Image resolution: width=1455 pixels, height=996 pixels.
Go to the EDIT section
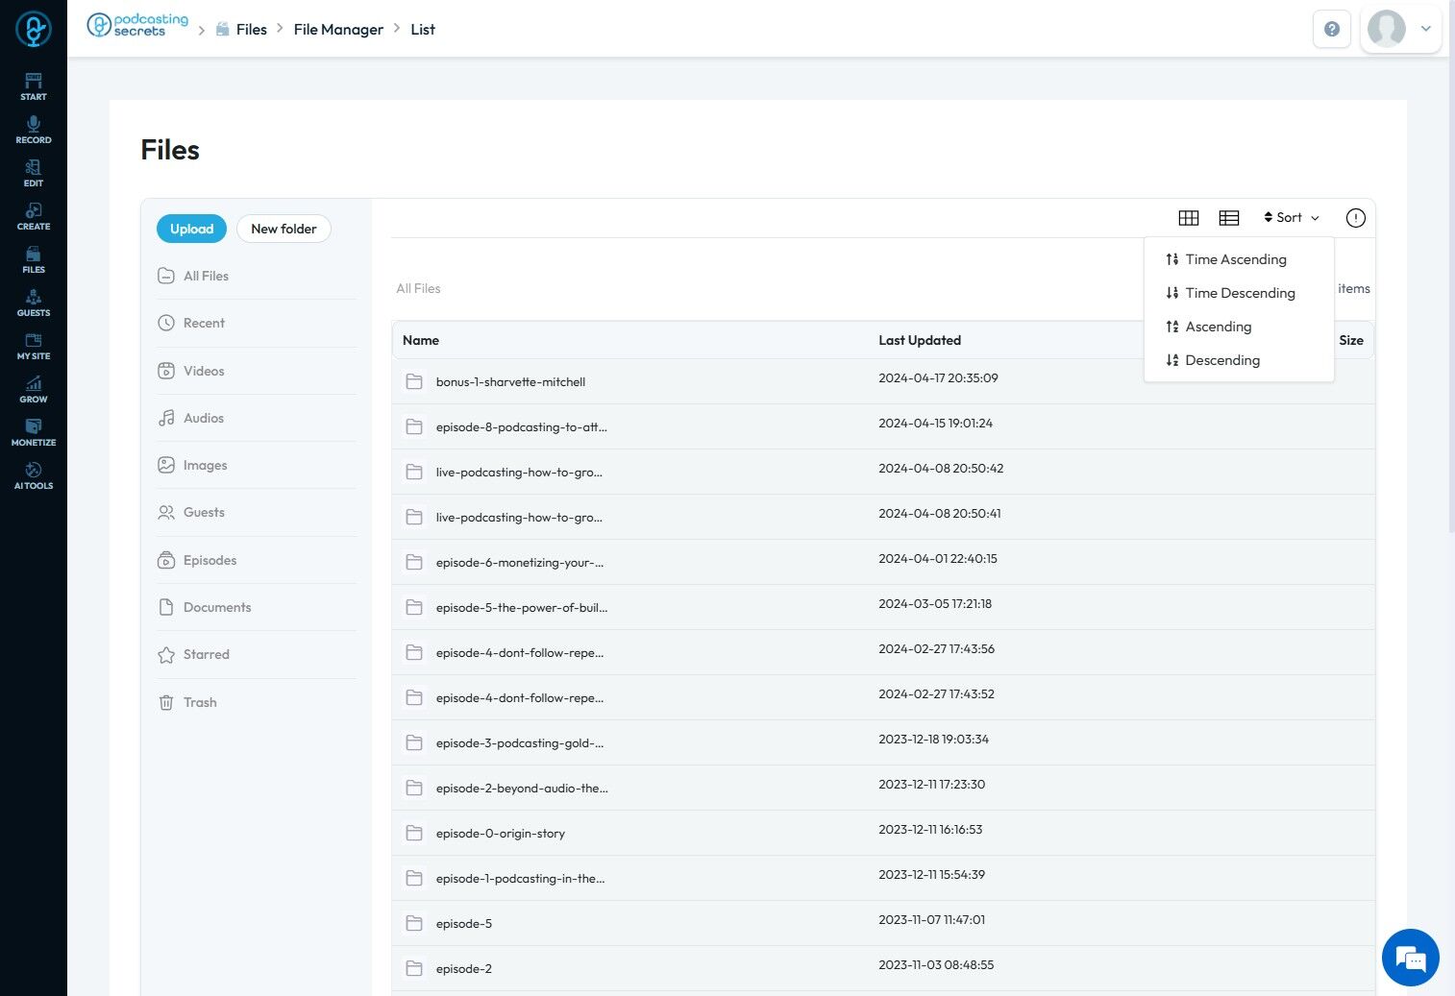(34, 173)
